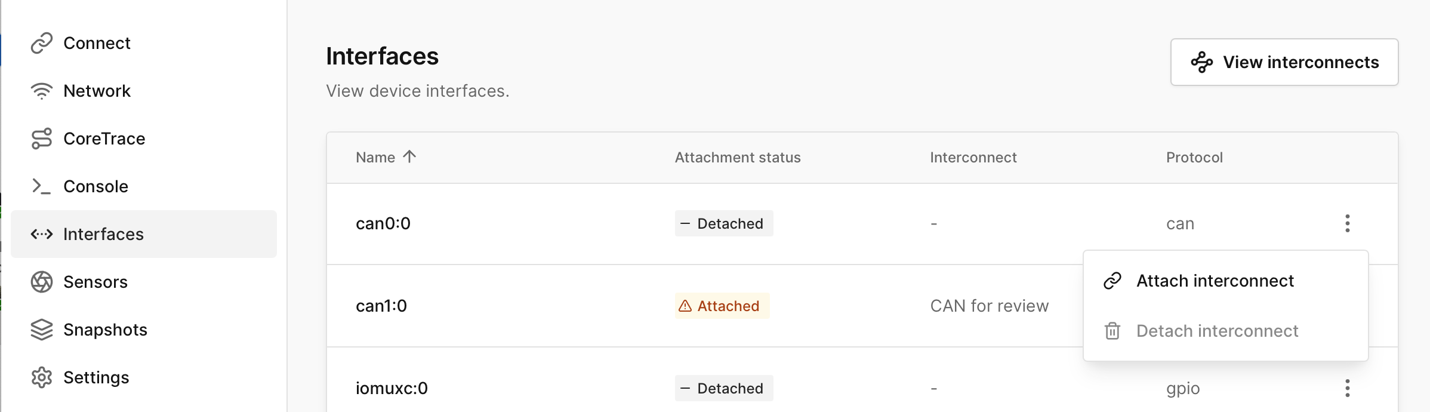Click the Attached status badge for can1:0
1430x412 pixels.
pos(722,306)
